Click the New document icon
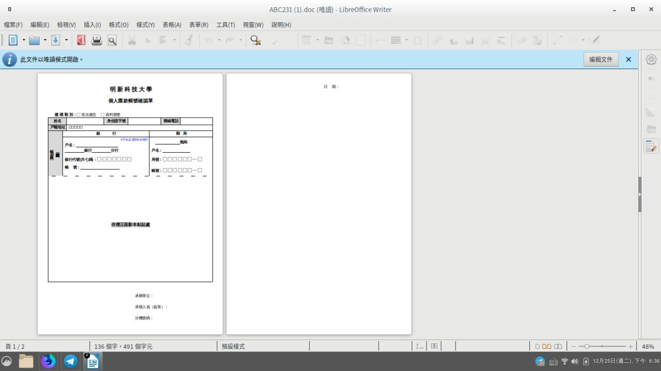661x371 pixels. 13,40
